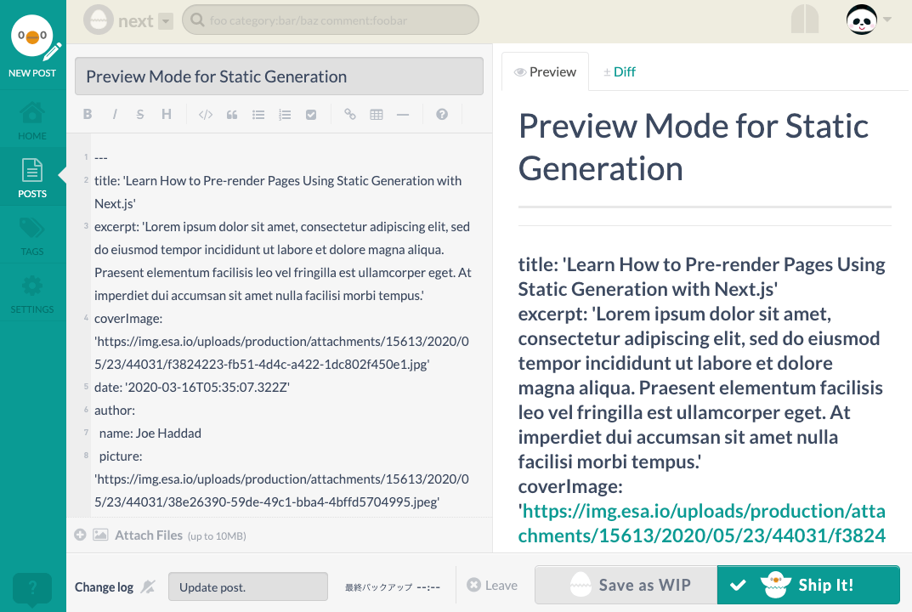Apply italic formatting from the toolbar
The height and width of the screenshot is (612, 912).
tap(115, 115)
